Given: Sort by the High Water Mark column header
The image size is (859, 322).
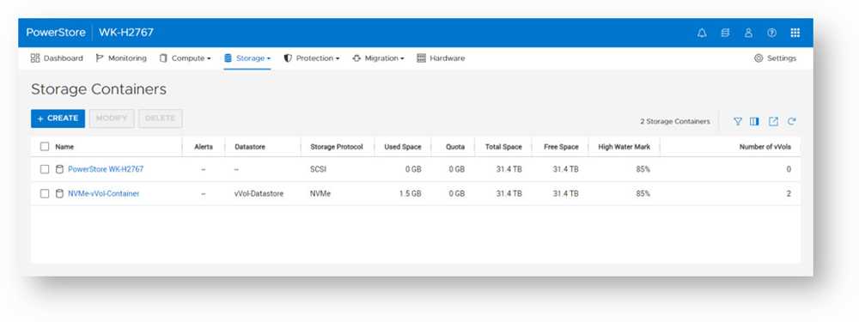Looking at the screenshot, I should coord(624,147).
